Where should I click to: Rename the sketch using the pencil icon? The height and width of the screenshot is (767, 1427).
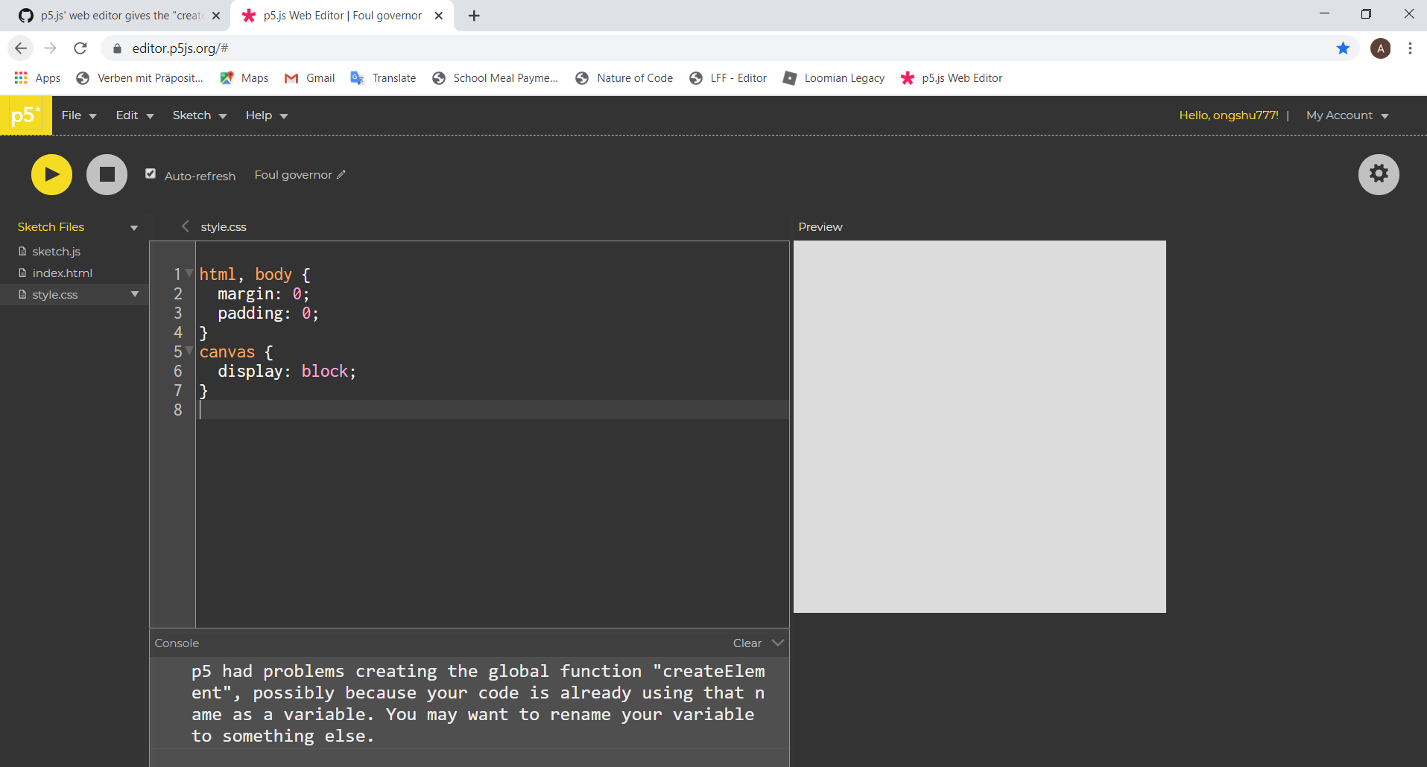click(x=340, y=174)
